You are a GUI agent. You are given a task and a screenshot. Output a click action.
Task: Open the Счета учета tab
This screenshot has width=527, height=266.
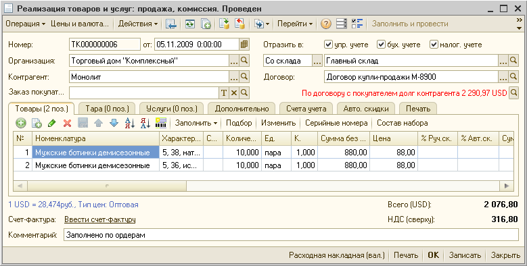[306, 109]
